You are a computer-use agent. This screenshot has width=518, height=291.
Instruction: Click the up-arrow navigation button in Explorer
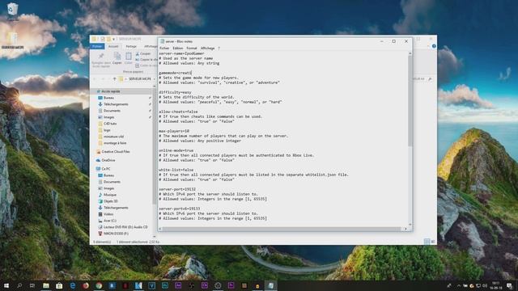[x=114, y=79]
